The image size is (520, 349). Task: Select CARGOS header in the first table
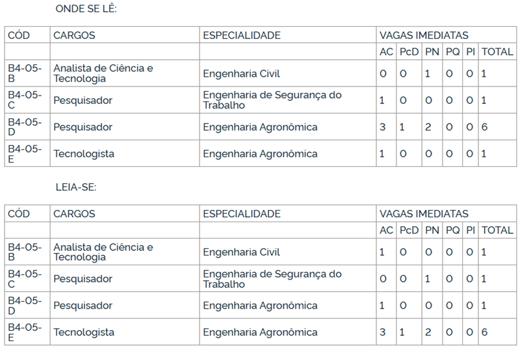[x=74, y=35]
